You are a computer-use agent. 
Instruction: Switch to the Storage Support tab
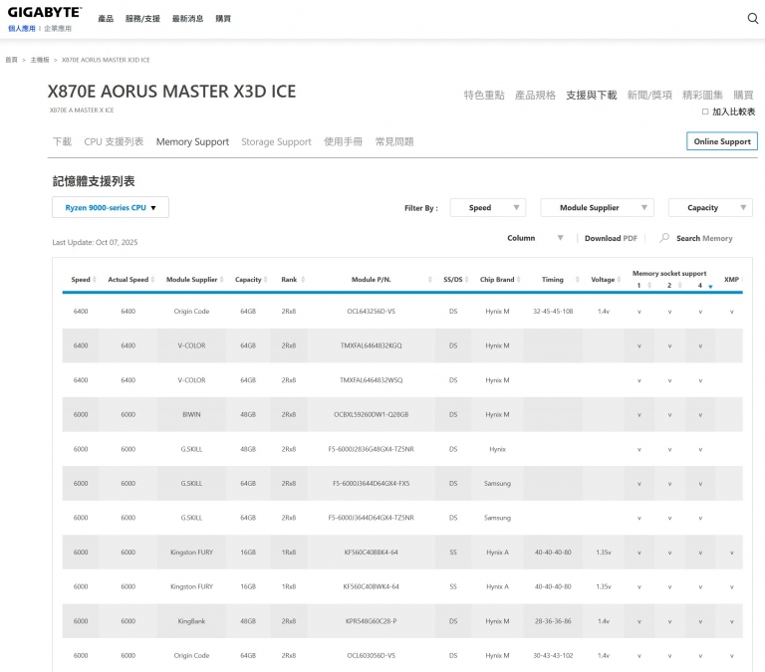(x=276, y=141)
